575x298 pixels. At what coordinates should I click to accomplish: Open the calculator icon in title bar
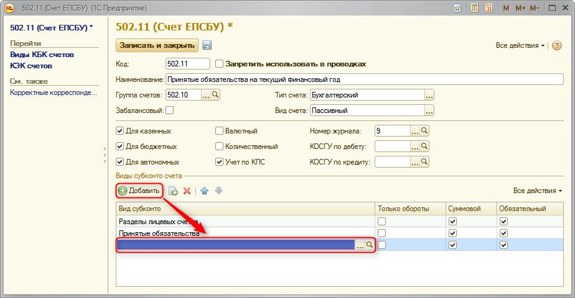pyautogui.click(x=474, y=7)
